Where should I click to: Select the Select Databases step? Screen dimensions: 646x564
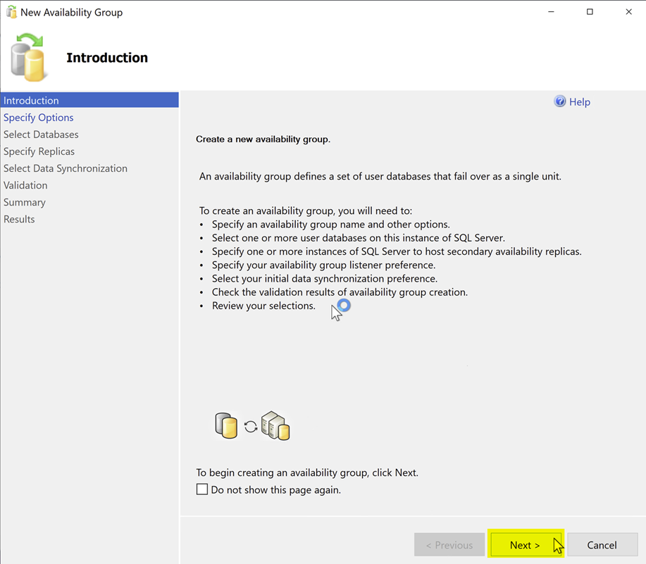click(x=41, y=134)
